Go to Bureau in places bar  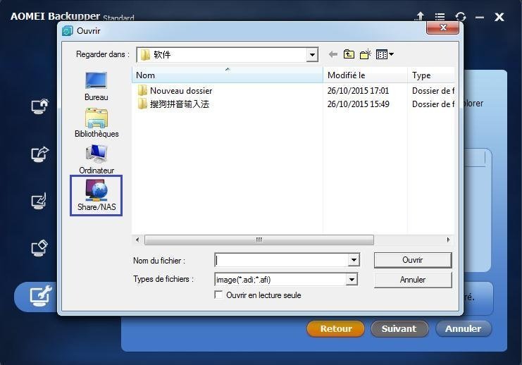97,86
